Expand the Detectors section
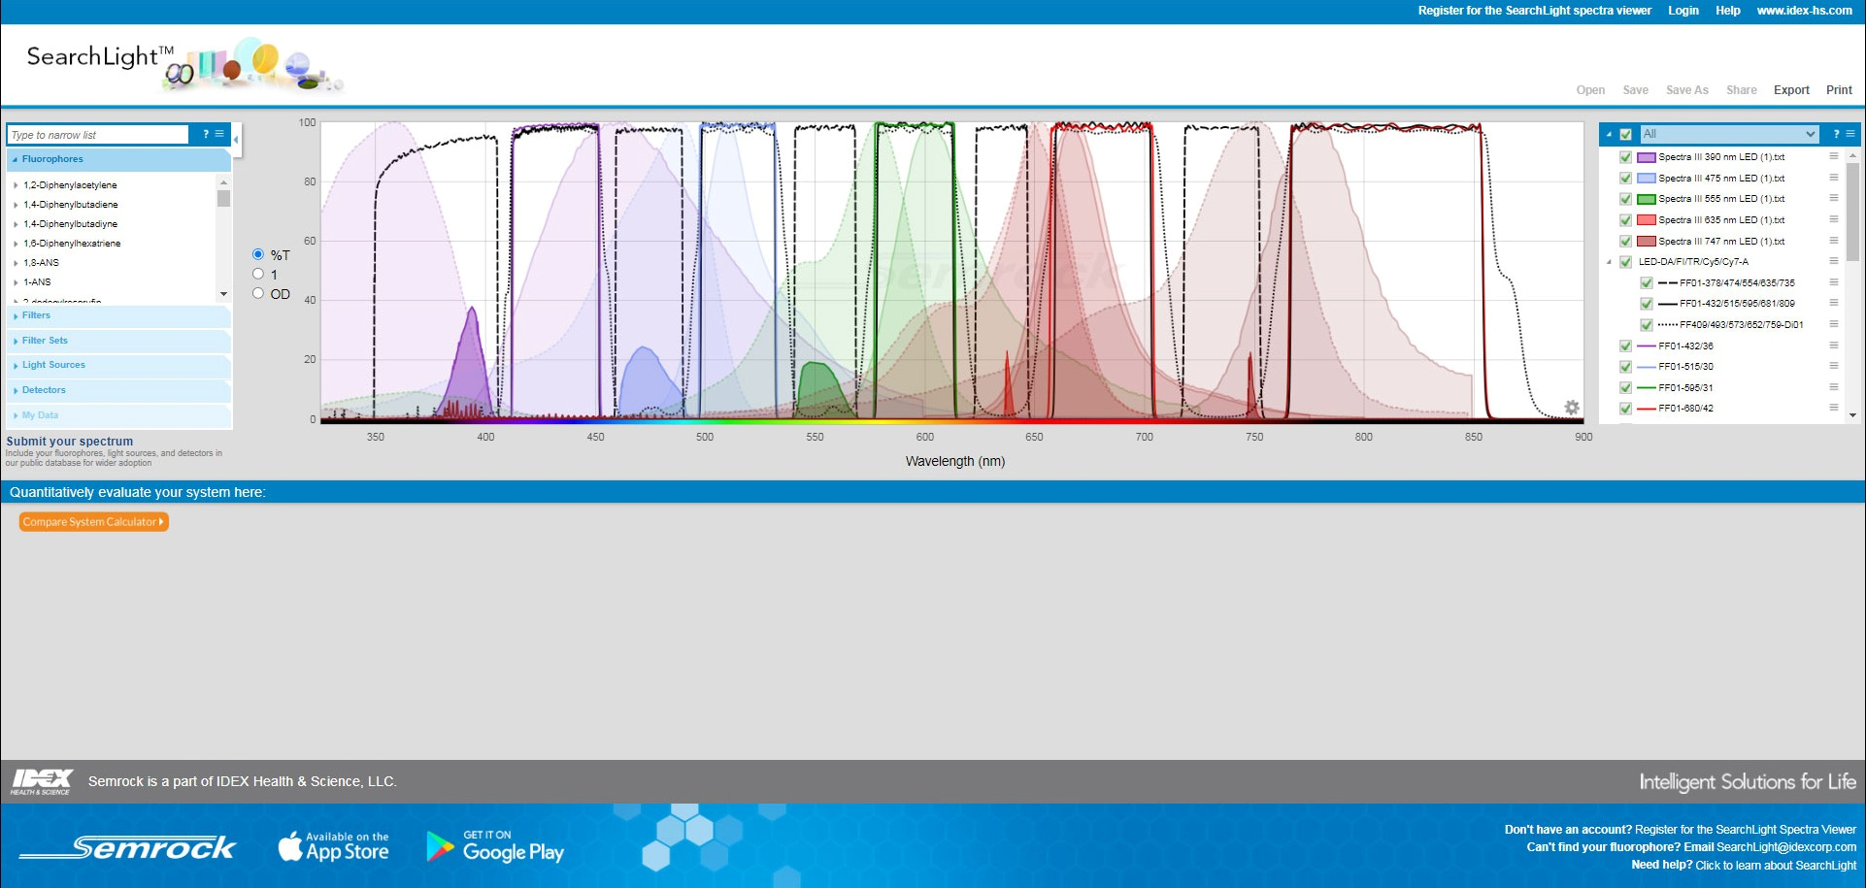This screenshot has width=1866, height=888. 118,390
